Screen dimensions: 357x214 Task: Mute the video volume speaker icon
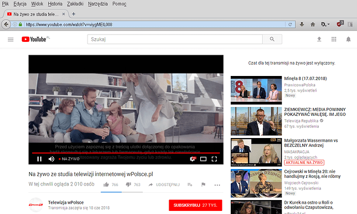pyautogui.click(x=51, y=159)
